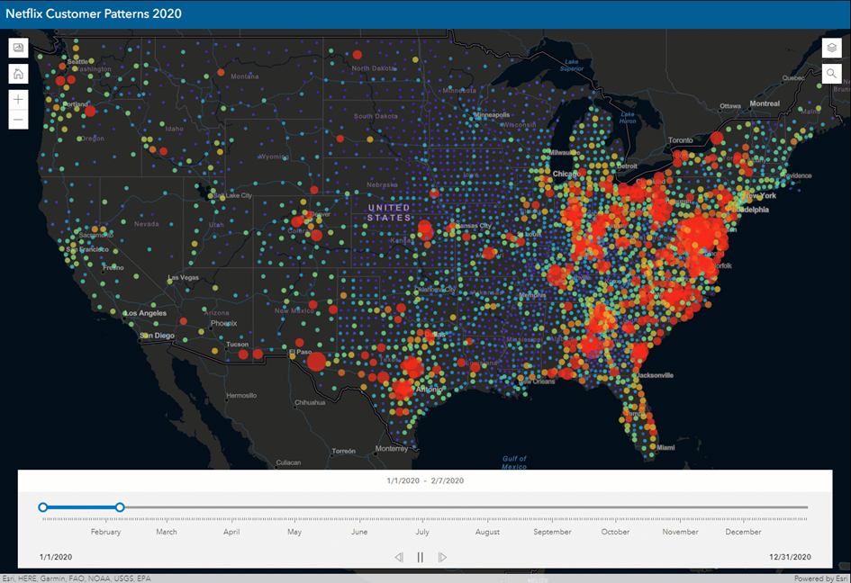
Task: Select the end handle of time slider
Action: click(120, 507)
